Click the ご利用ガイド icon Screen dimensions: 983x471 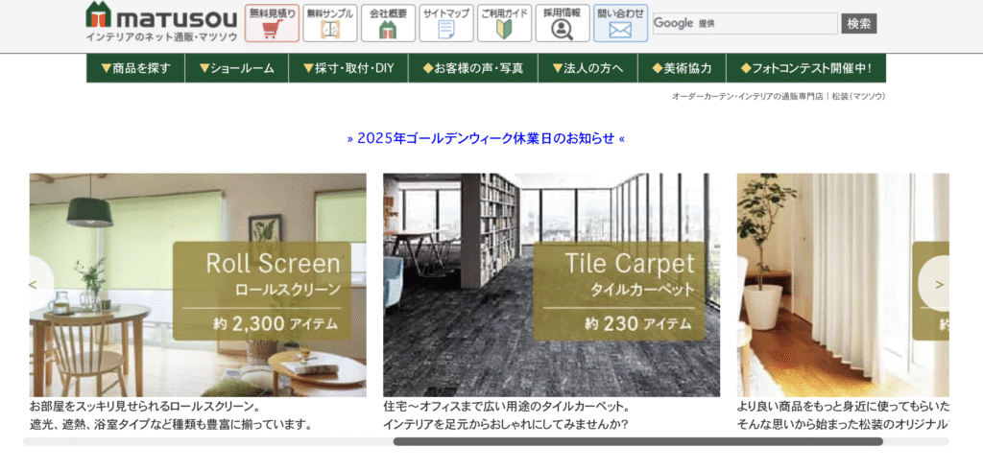pos(504,23)
